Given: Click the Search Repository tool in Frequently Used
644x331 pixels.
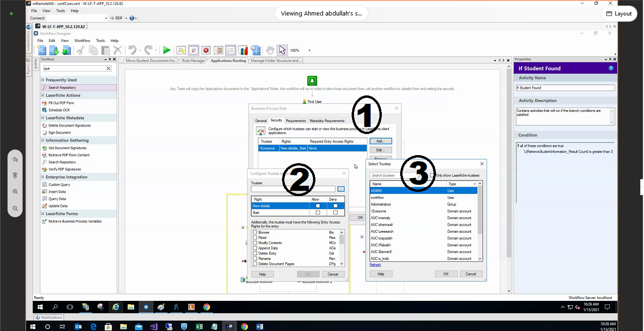Looking at the screenshot, I should (x=62, y=87).
